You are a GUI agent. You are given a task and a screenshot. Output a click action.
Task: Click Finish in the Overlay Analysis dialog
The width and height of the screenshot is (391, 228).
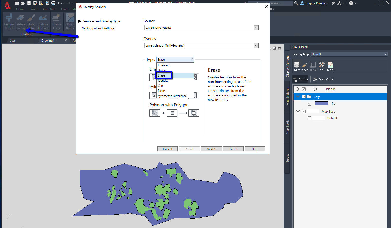[233, 149]
